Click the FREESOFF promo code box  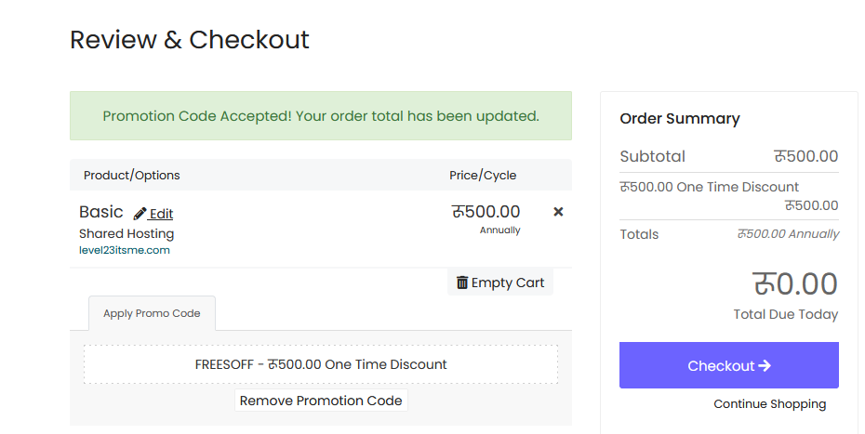[321, 364]
